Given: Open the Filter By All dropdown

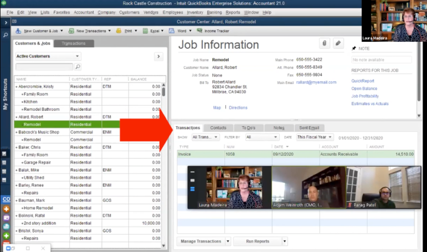Looking at the screenshot, I should [262, 137].
